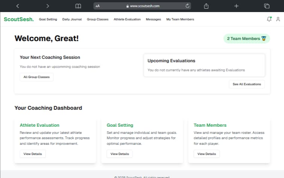Open the aA reader text size menu
Screen dimensions: 284x178
pyautogui.click(x=98, y=6)
